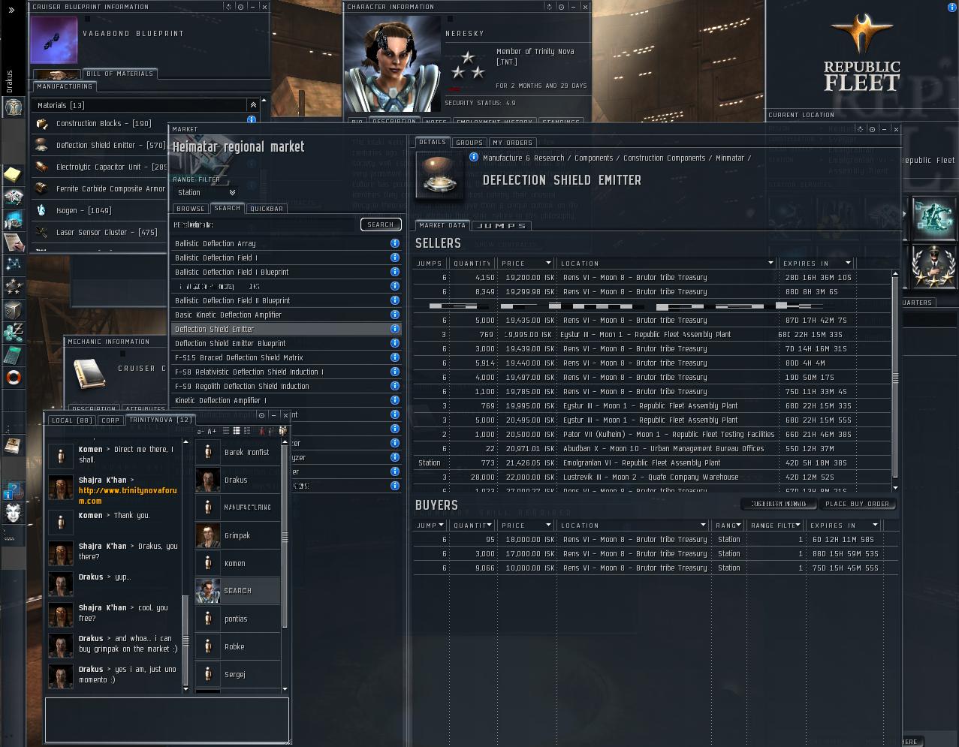Image resolution: width=959 pixels, height=747 pixels.
Task: Open the glowing cyan station service icon
Action: click(933, 218)
